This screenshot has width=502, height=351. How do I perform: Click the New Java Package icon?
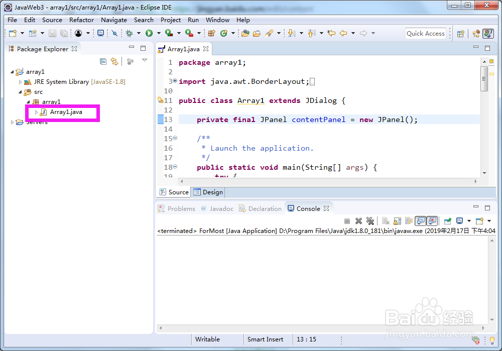211,33
